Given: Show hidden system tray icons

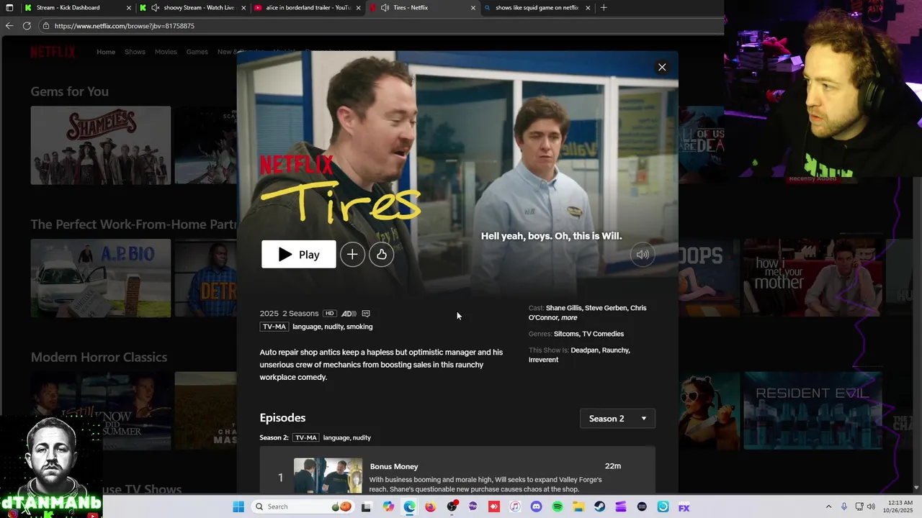Looking at the screenshot, I should 828,506.
